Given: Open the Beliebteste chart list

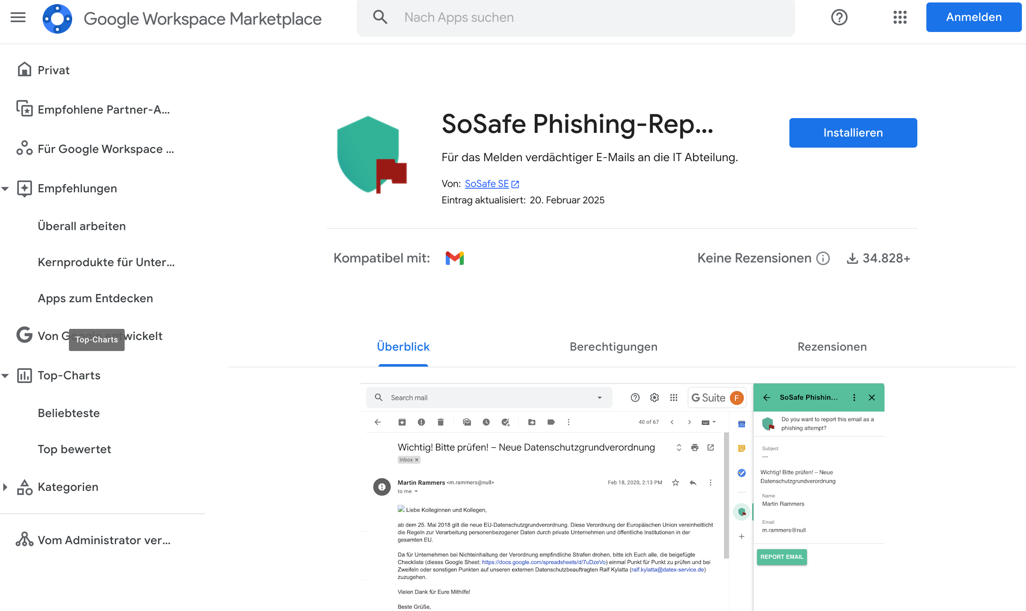Looking at the screenshot, I should 69,413.
